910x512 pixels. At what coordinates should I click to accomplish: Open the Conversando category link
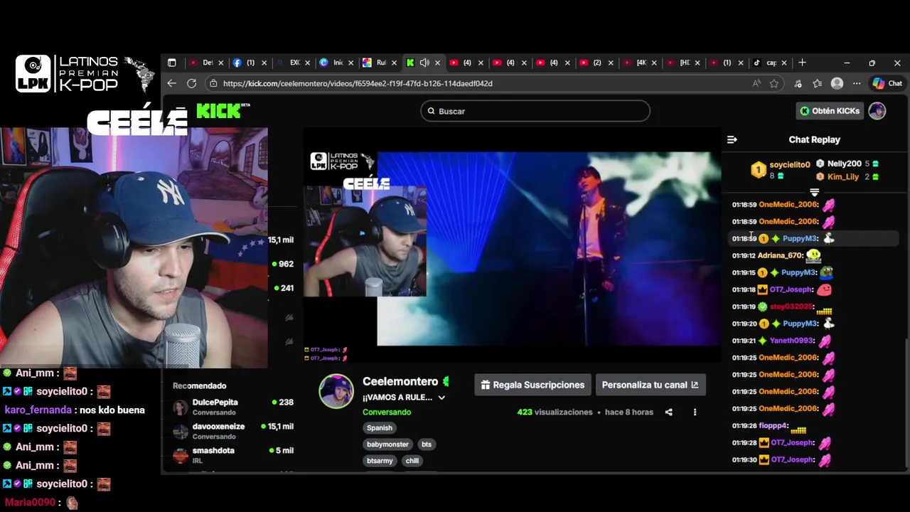point(387,412)
